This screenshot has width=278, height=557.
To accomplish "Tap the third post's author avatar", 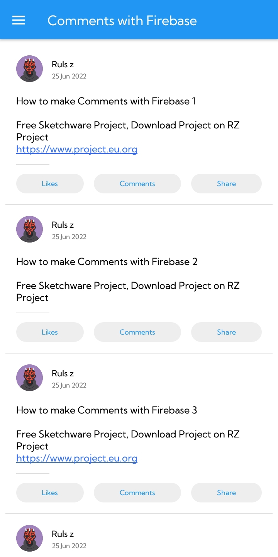I will point(29,378).
